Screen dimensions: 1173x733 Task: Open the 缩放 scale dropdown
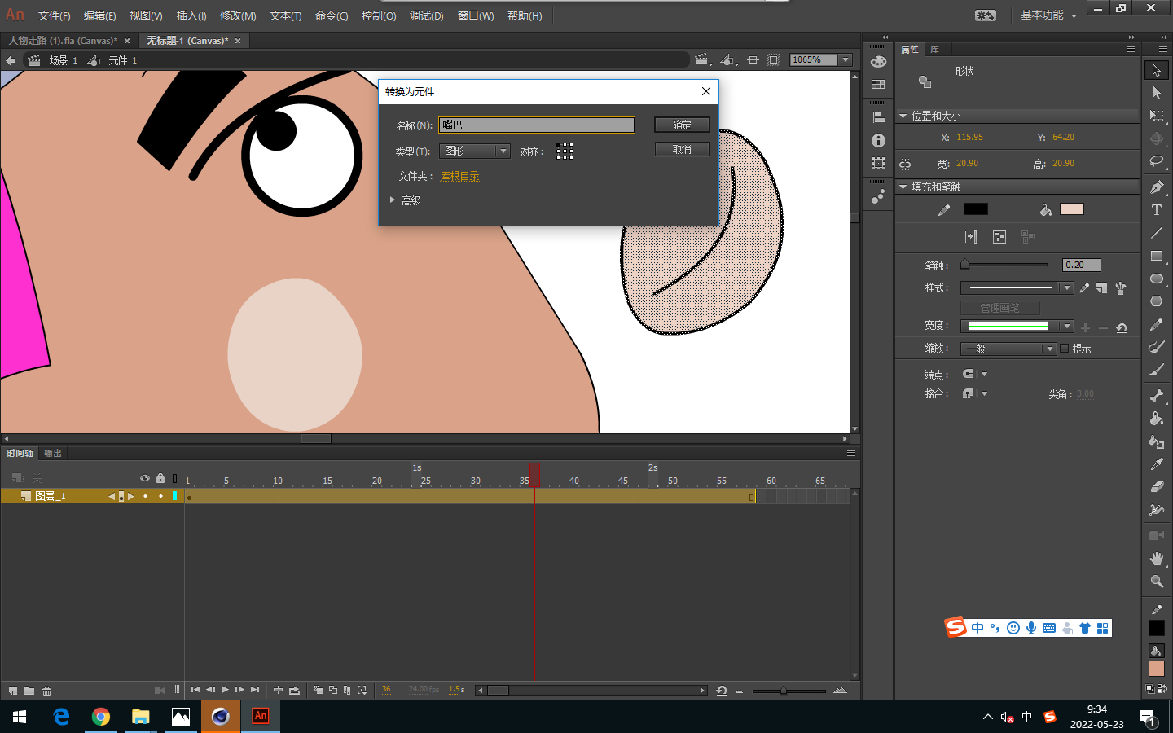click(1008, 349)
